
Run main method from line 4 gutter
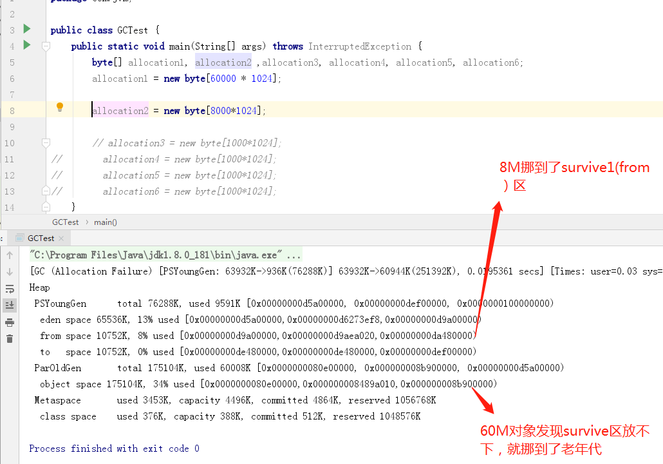(x=27, y=45)
